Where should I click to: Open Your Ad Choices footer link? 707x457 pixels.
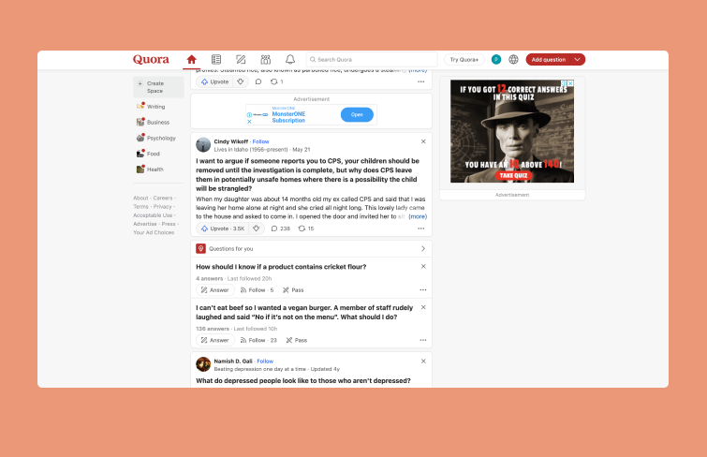tap(154, 232)
